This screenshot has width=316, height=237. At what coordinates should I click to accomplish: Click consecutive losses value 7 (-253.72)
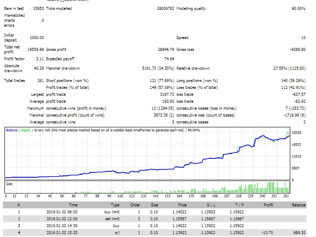point(295,109)
